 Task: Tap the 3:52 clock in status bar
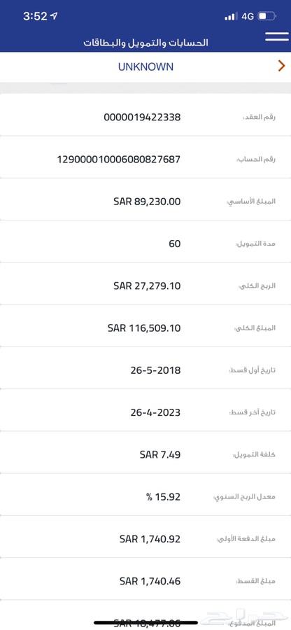(35, 17)
